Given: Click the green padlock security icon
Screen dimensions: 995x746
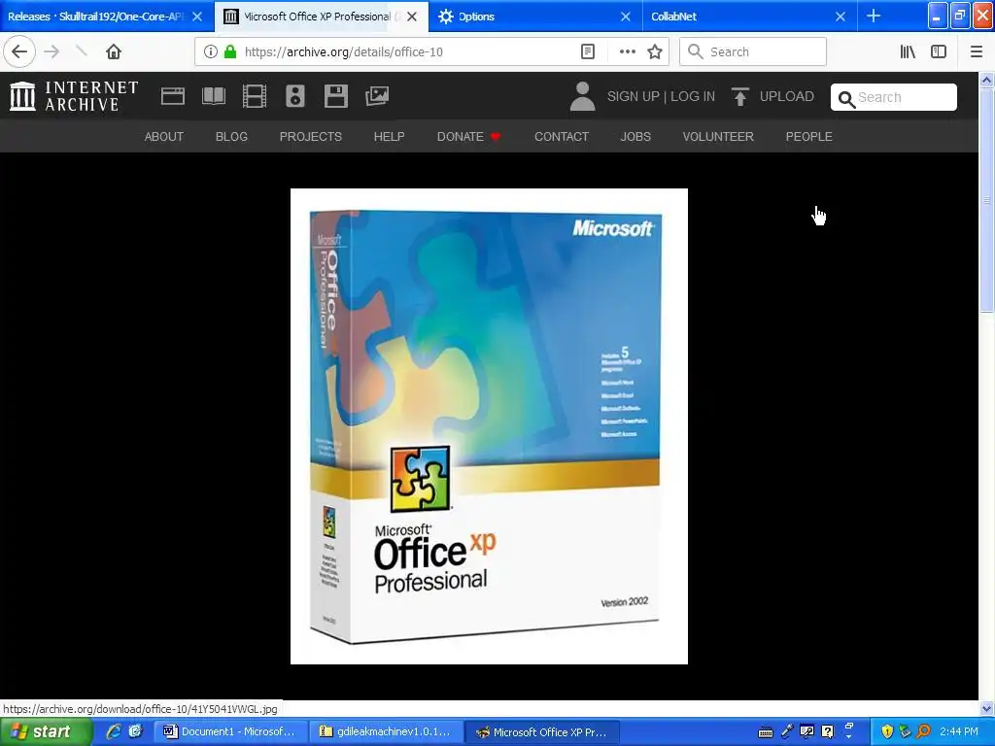Looking at the screenshot, I should click(x=230, y=51).
